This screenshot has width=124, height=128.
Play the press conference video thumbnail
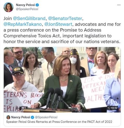(62, 80)
